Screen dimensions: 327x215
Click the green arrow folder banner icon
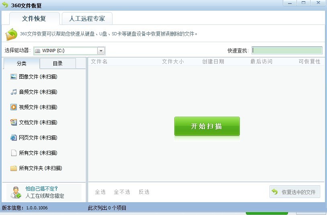tap(11, 34)
